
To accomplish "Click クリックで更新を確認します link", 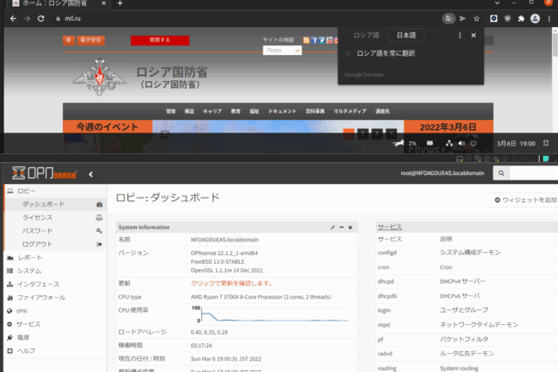I will [232, 283].
